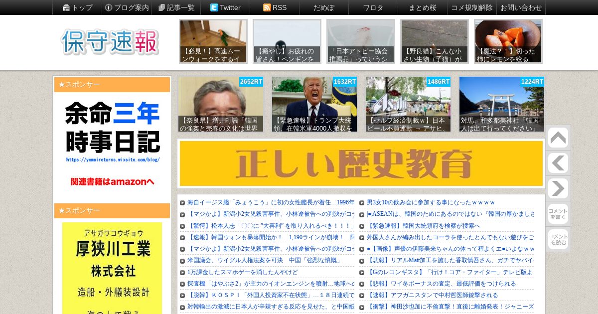Image resolution: width=598 pixels, height=314 pixels.
Task: Click the info icon beside ブログ案内
Action: [108, 7]
